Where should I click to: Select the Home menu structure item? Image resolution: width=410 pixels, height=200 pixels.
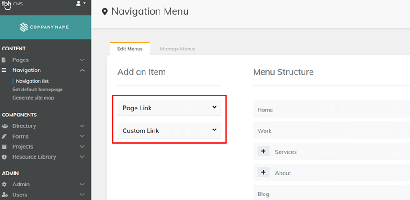coord(331,110)
